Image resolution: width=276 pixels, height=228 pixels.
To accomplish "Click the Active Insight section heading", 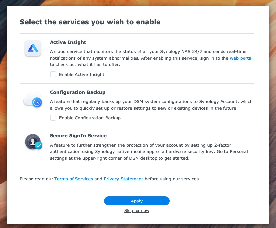I will 68,42.
